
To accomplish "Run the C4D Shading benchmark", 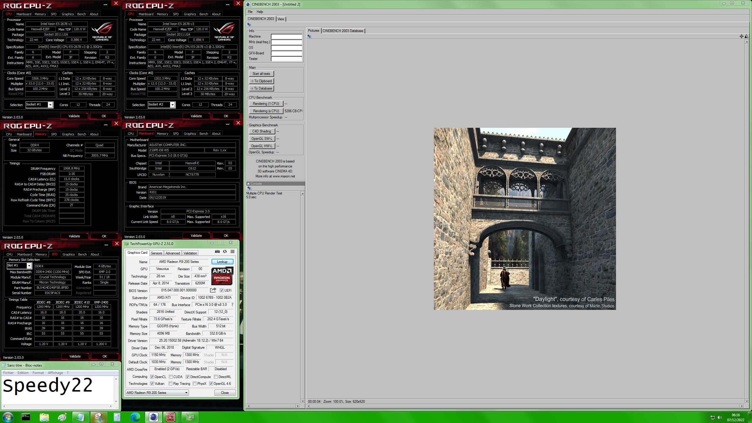I will click(x=261, y=131).
